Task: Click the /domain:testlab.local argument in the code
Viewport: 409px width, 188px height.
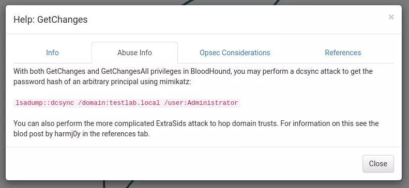Action: (119, 103)
